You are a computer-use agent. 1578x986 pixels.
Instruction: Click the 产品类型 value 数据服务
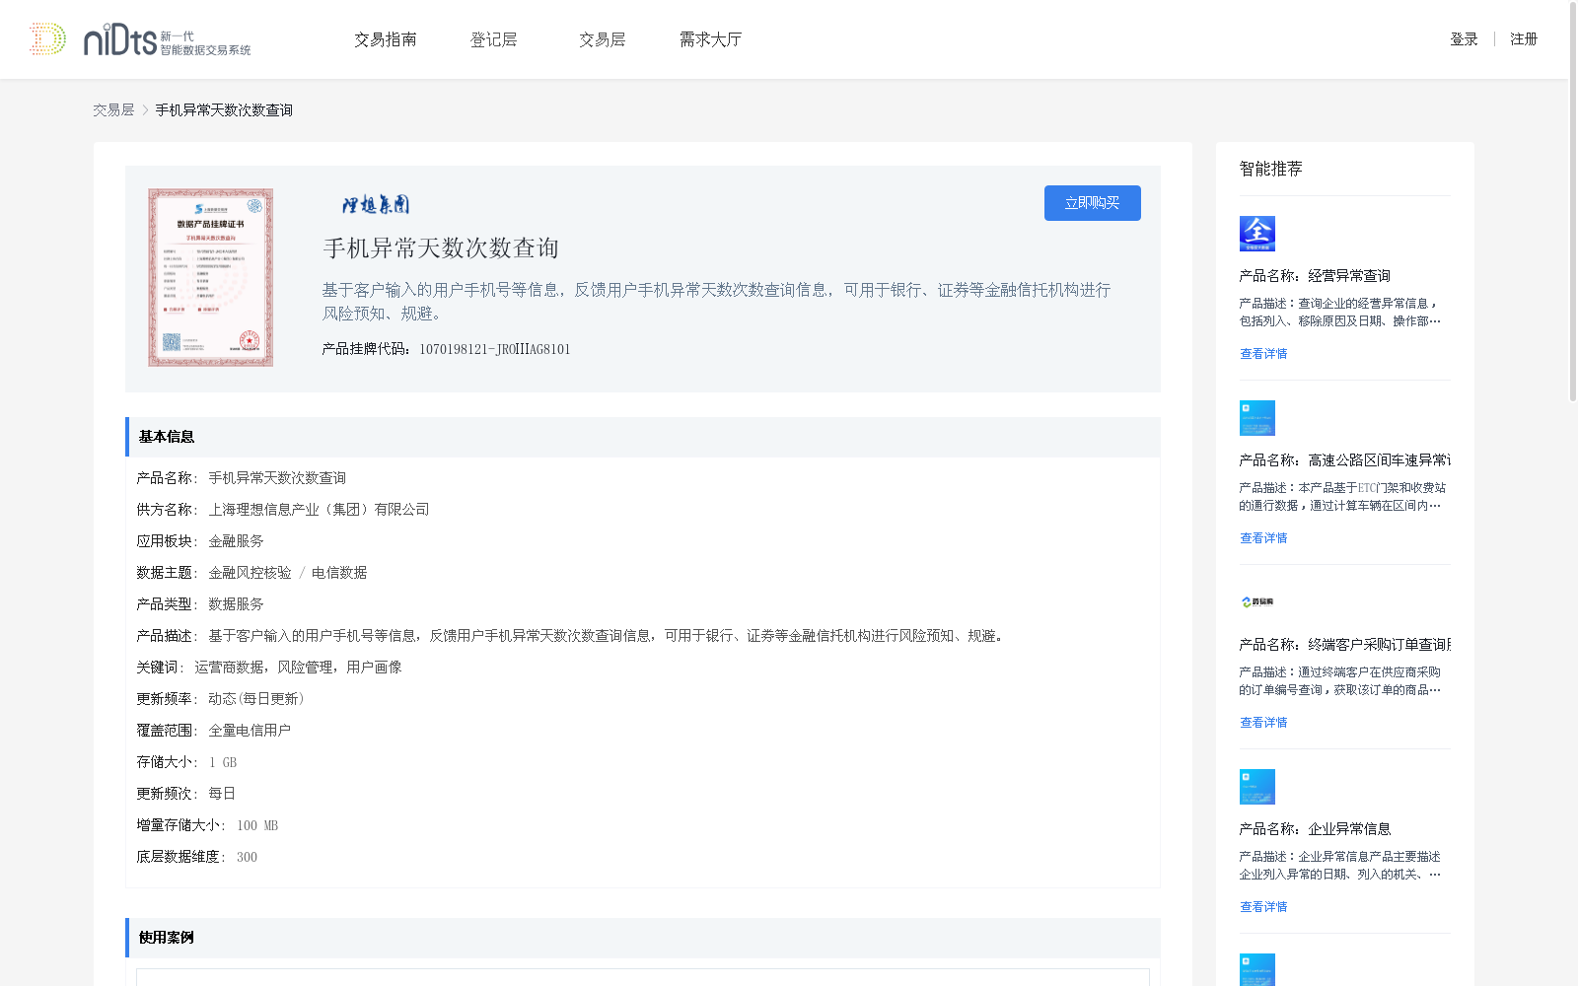pos(236,604)
